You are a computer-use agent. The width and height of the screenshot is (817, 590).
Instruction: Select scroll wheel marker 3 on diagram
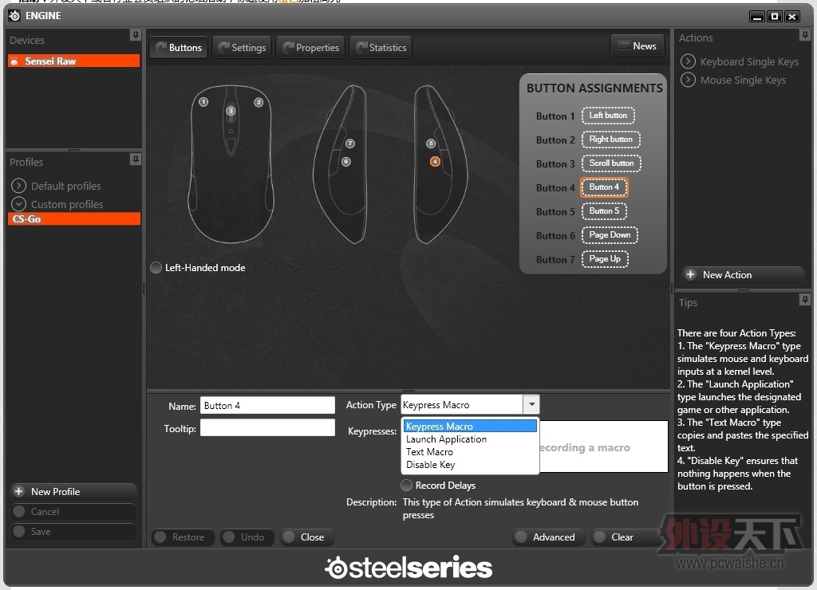point(231,110)
